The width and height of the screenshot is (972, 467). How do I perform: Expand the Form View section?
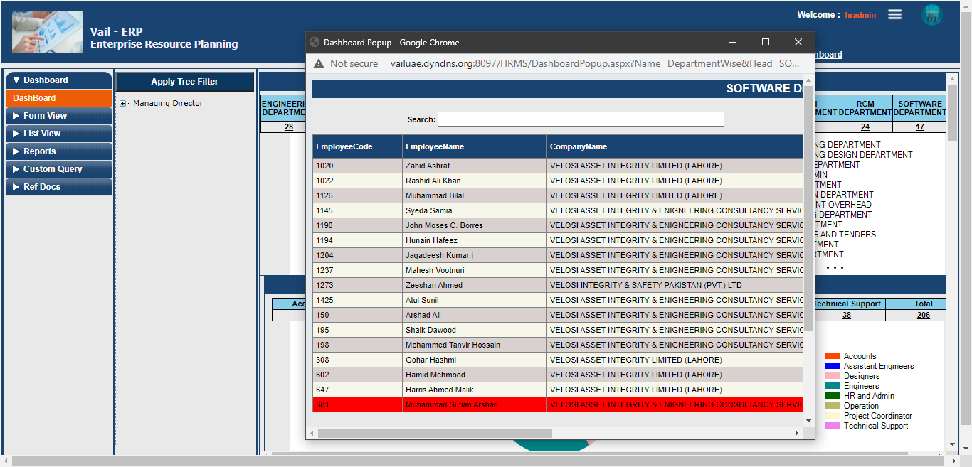pos(16,115)
